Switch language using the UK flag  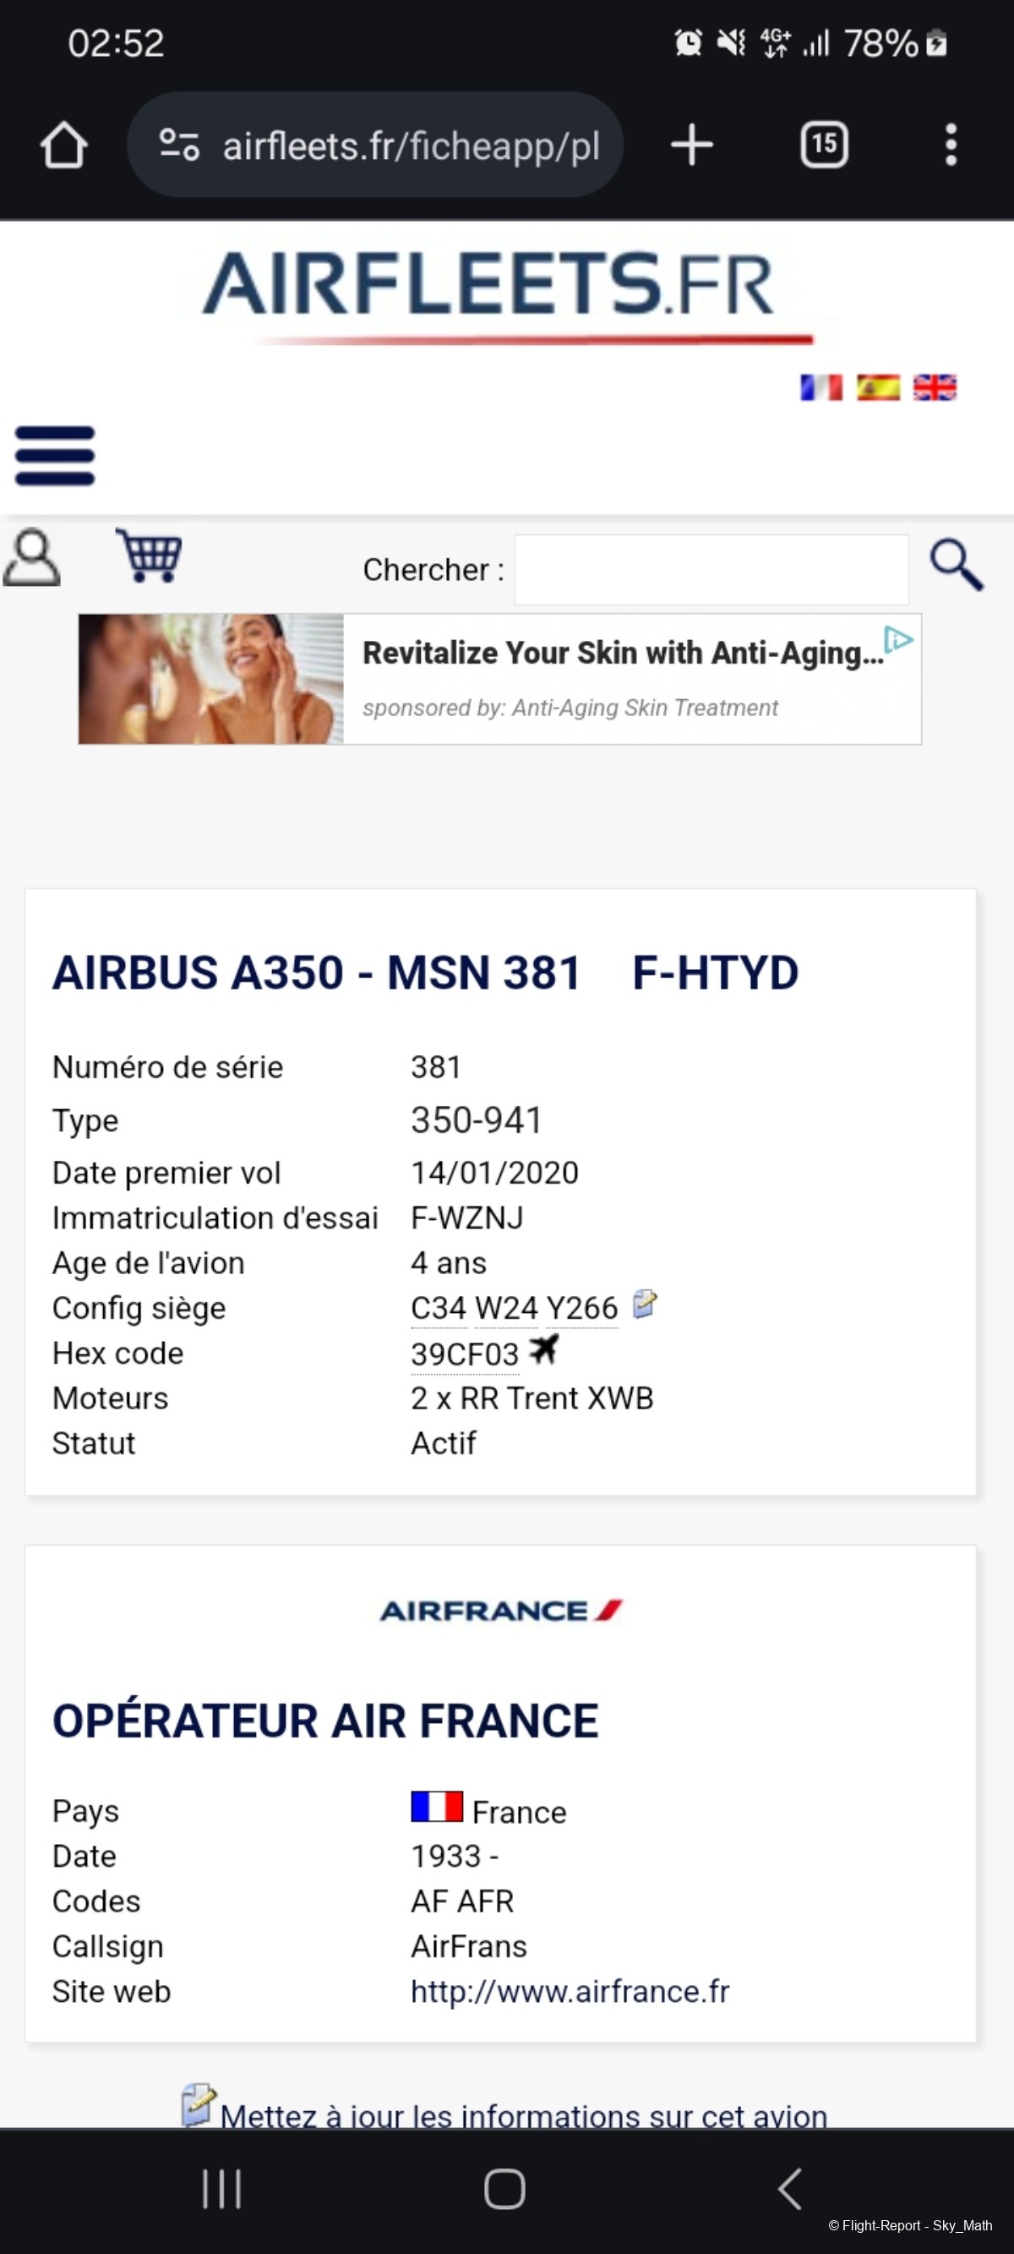coord(935,386)
